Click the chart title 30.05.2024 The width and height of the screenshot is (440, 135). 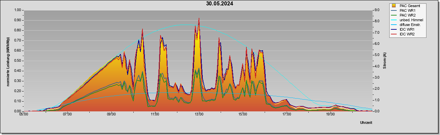(220, 4)
